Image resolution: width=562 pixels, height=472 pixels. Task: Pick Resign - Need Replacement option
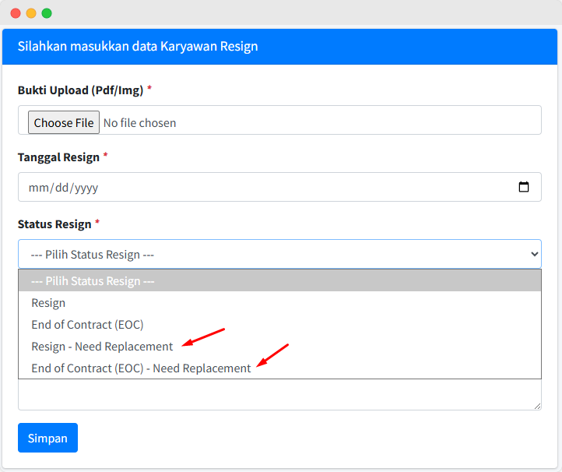[x=279, y=347]
